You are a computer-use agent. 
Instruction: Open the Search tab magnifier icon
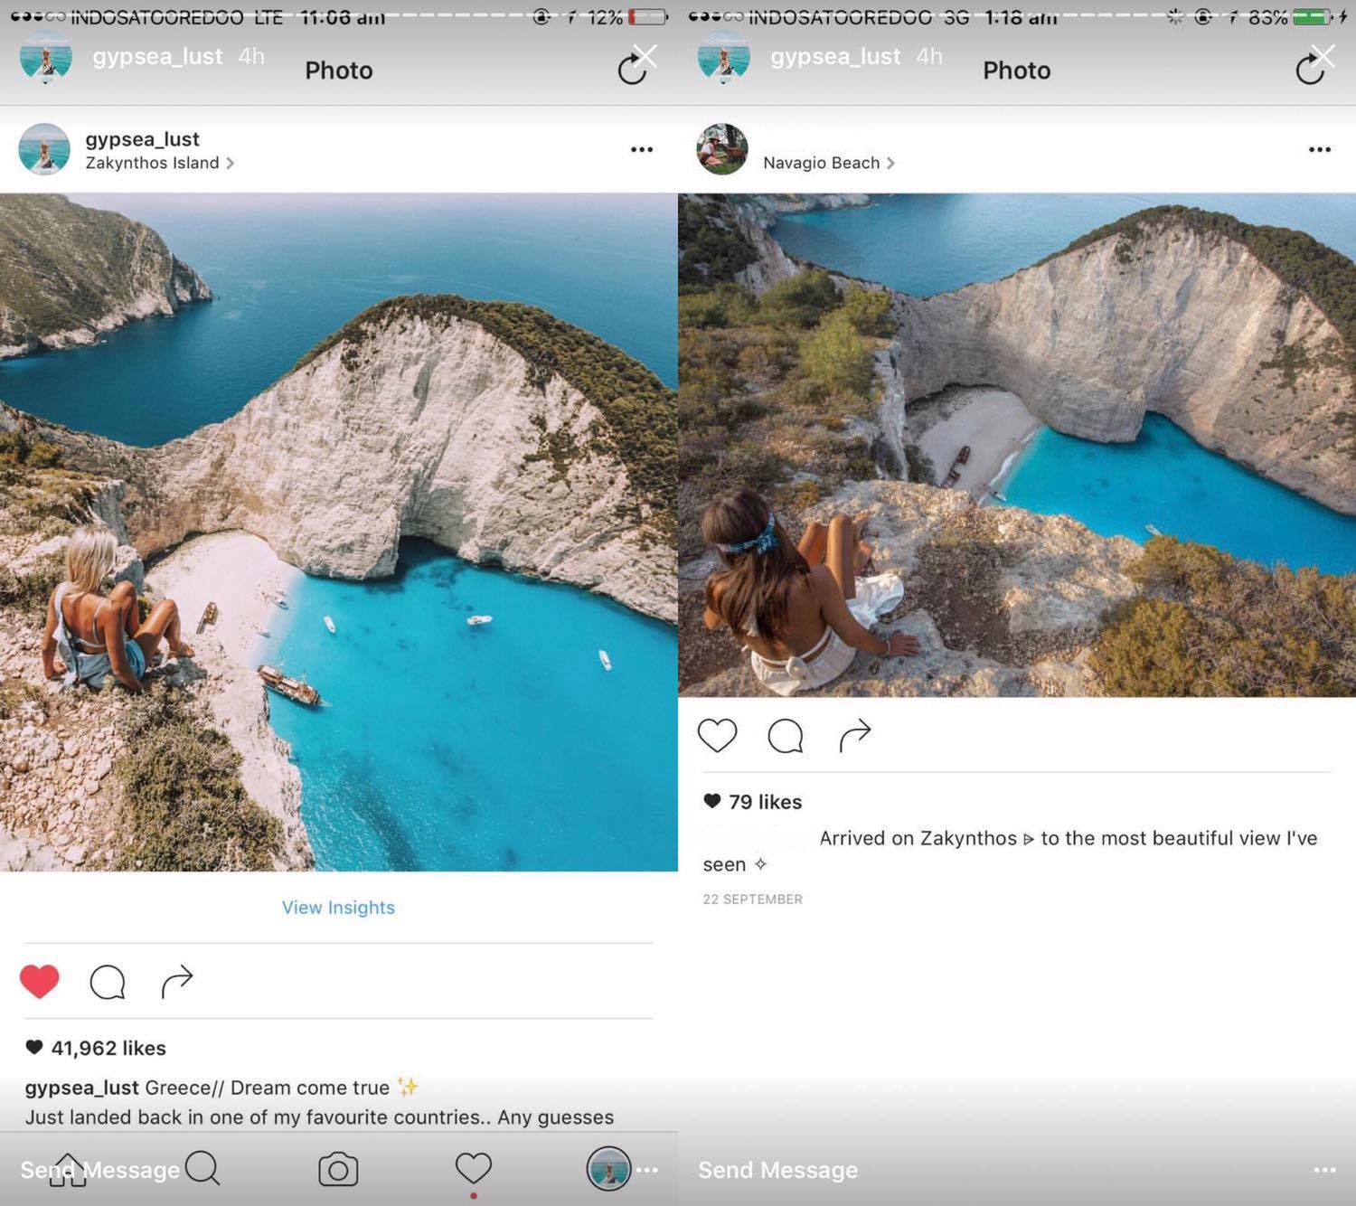coord(202,1168)
